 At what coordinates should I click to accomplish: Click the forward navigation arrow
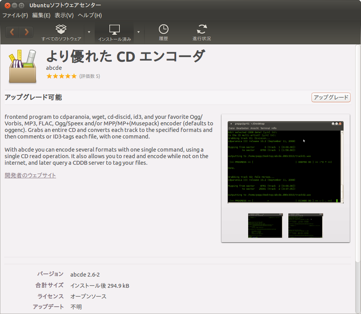pyautogui.click(x=26, y=32)
